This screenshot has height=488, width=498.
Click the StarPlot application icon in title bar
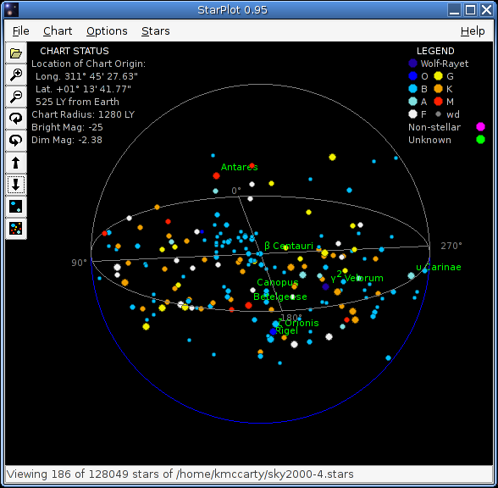[11, 10]
